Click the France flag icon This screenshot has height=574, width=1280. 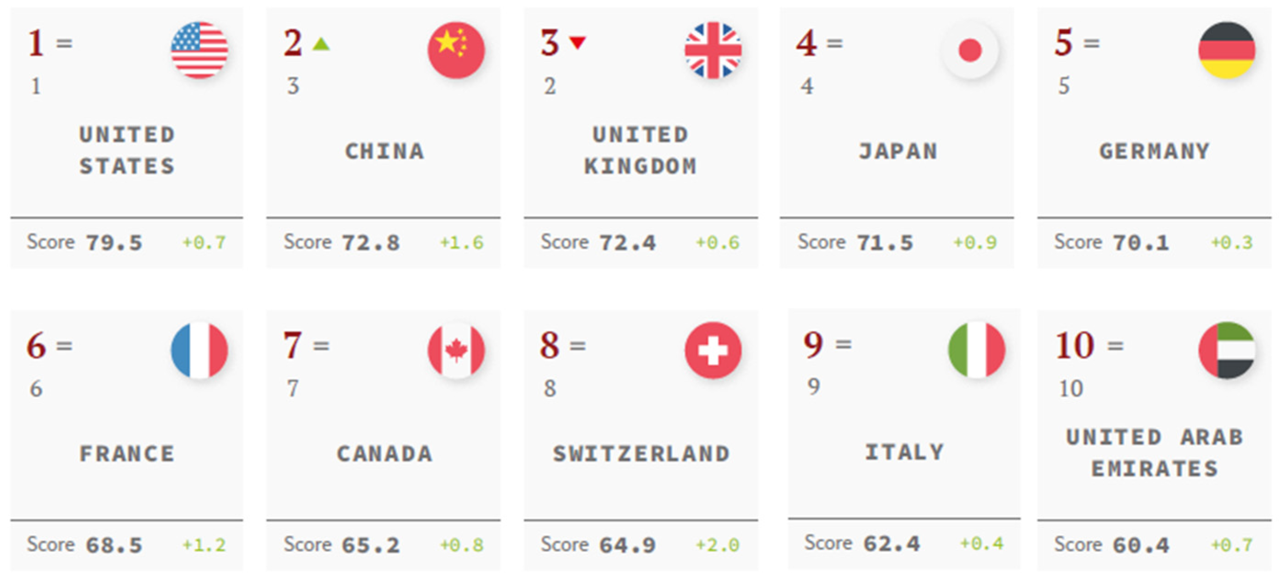(199, 350)
